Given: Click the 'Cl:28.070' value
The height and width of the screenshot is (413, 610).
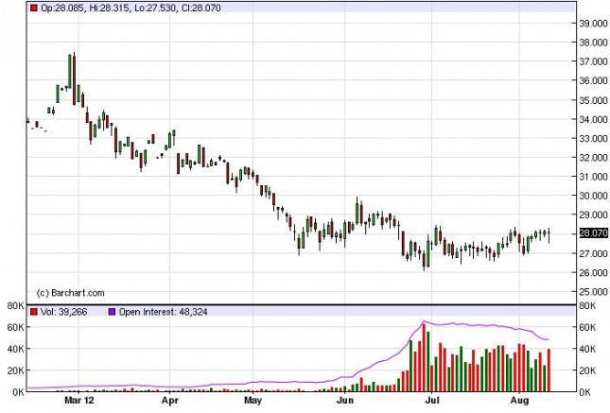Looking at the screenshot, I should [x=200, y=8].
